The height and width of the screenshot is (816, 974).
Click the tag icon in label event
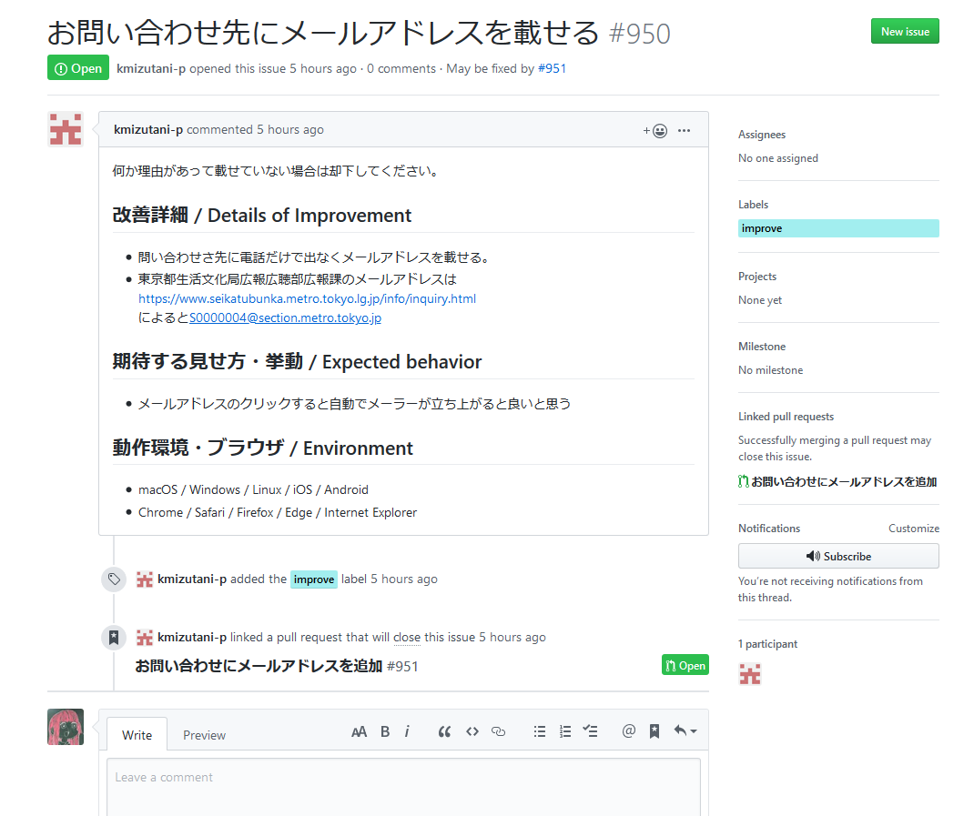[x=114, y=579]
